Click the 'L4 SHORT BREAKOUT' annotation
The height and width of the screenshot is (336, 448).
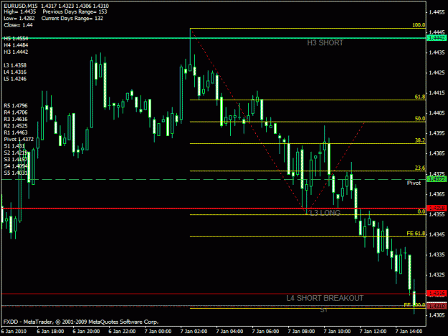[x=325, y=298]
